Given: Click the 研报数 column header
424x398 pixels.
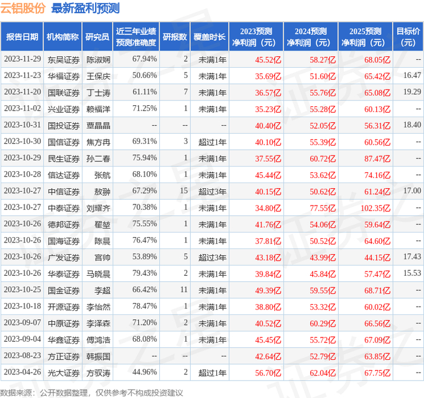Looking at the screenshot, I should pyautogui.click(x=175, y=37).
